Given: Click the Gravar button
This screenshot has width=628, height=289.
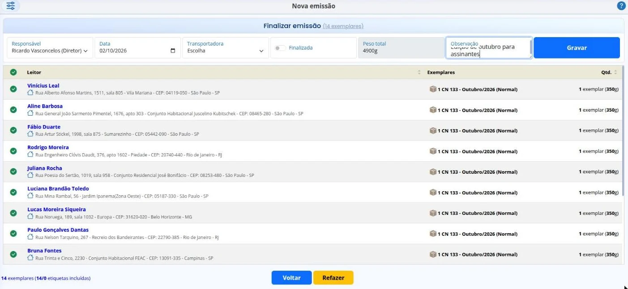Looking at the screenshot, I should click(577, 48).
